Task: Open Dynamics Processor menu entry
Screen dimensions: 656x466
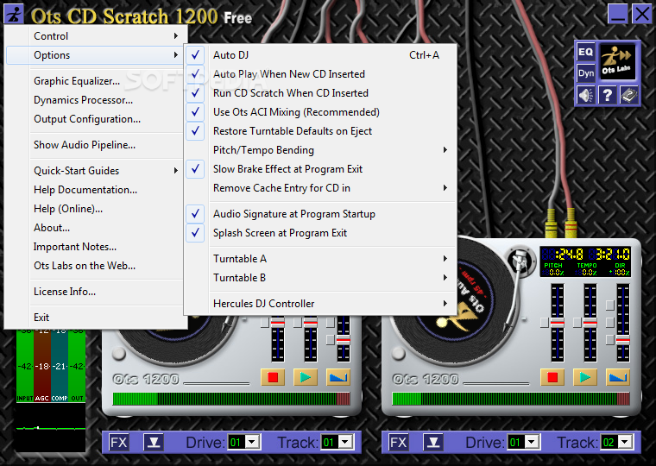Action: pos(95,100)
